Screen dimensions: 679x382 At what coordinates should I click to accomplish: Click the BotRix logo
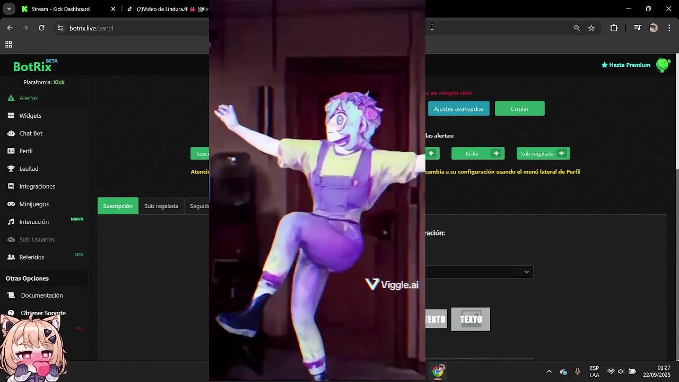35,66
